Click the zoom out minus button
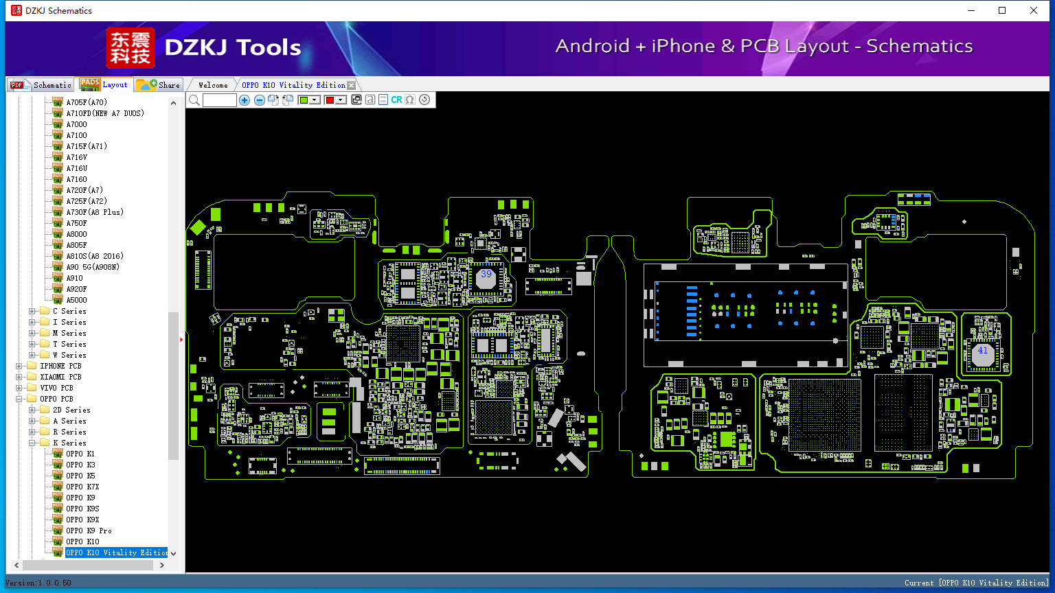Viewport: 1055px width, 593px height. click(260, 100)
